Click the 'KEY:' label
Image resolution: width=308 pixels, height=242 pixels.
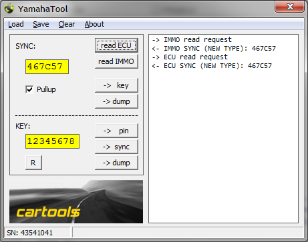pyautogui.click(x=23, y=126)
